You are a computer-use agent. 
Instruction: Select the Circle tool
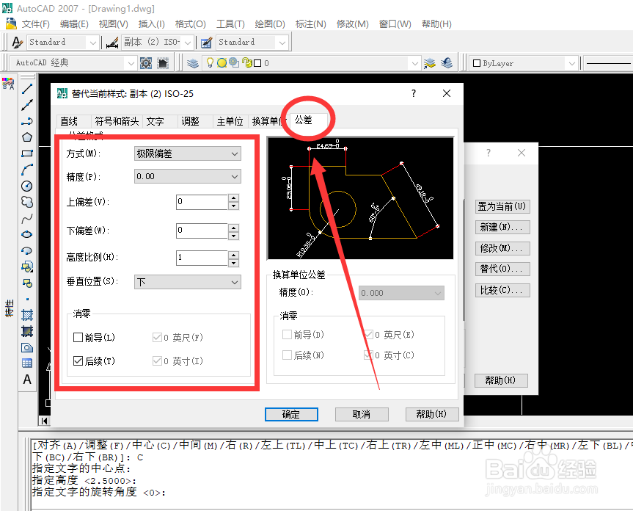[27, 186]
